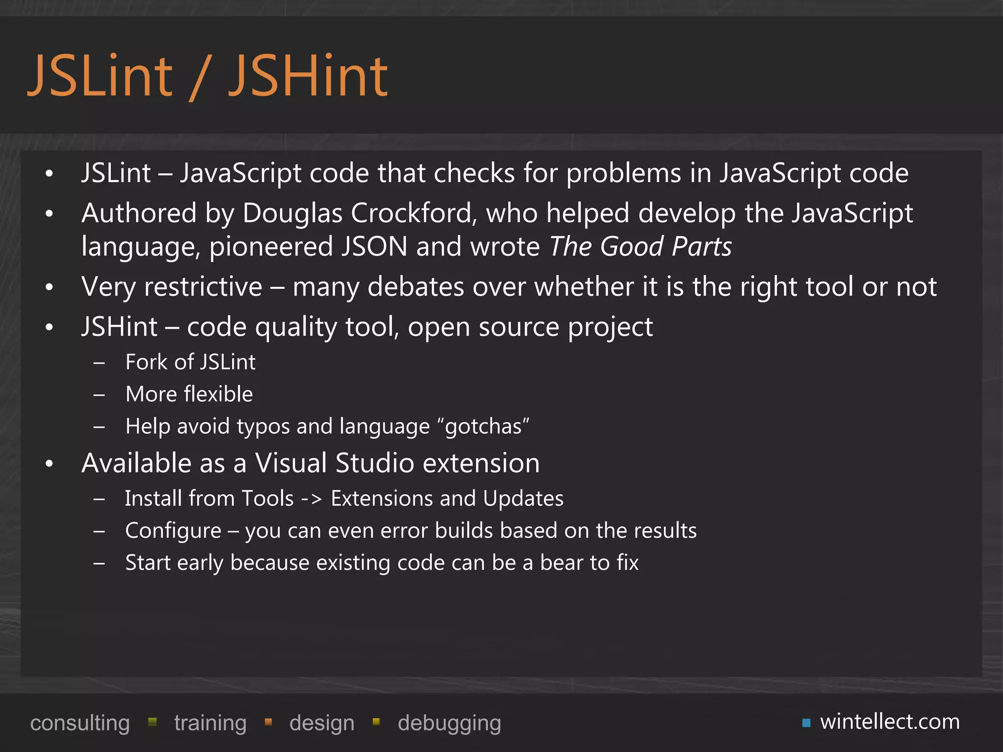Open the wintellect.com link in footer
The width and height of the screenshot is (1003, 752).
click(890, 722)
